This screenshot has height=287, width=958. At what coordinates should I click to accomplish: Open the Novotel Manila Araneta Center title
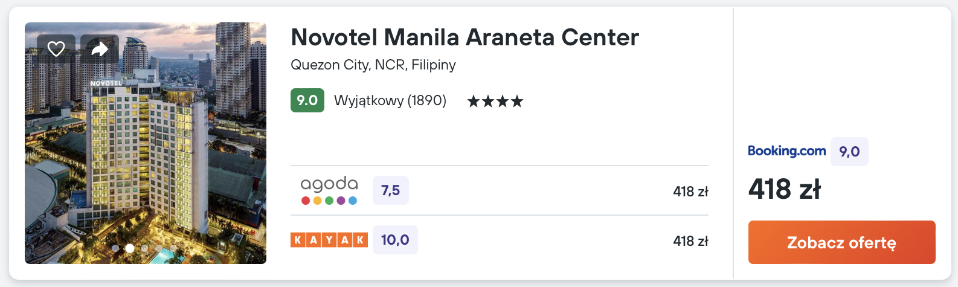point(465,37)
